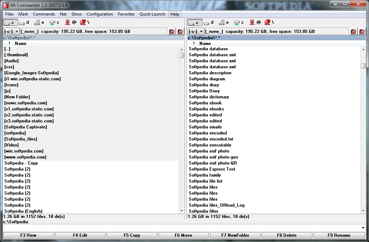Click the F4 Edit button
The image size is (369, 242).
[x=80, y=235]
